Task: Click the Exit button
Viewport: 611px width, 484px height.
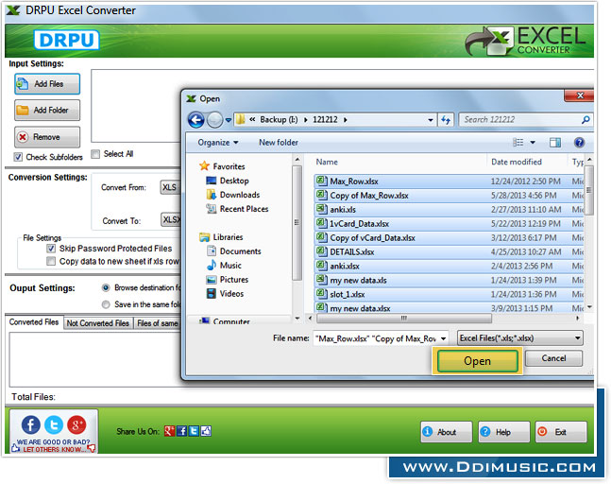Action: (x=561, y=432)
